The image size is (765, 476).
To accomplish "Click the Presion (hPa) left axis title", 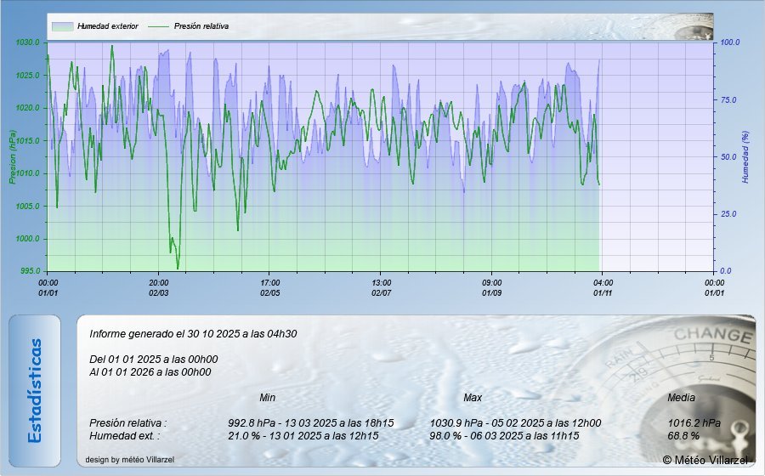I will (x=13, y=157).
